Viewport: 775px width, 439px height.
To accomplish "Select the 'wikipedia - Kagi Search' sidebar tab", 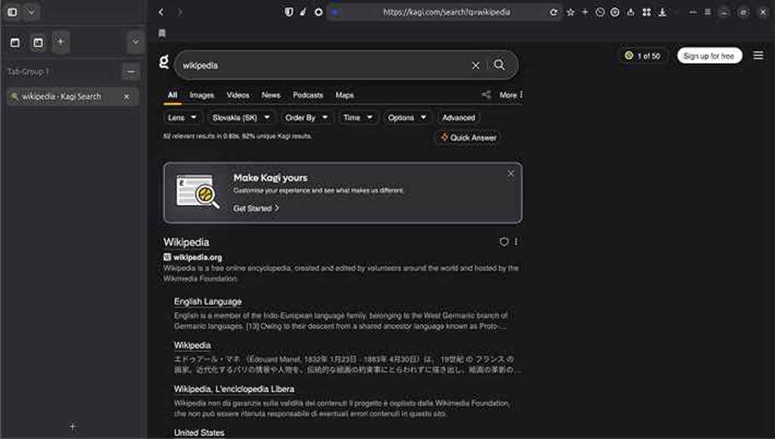I will point(72,96).
